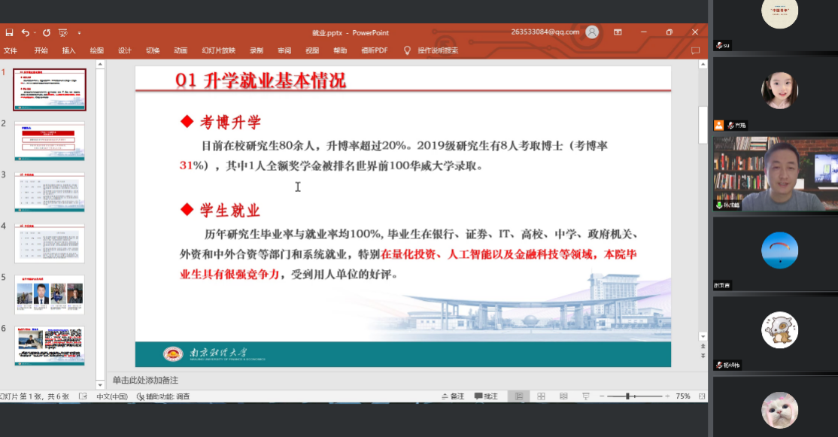Open the comments pane icon in ribbon
The width and height of the screenshot is (838, 437).
(695, 50)
